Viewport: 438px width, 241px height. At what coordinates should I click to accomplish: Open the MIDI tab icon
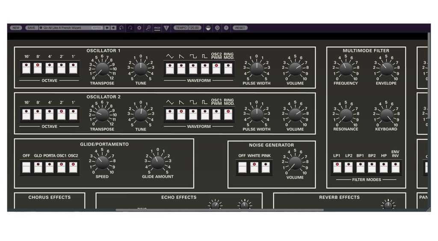pyautogui.click(x=157, y=28)
